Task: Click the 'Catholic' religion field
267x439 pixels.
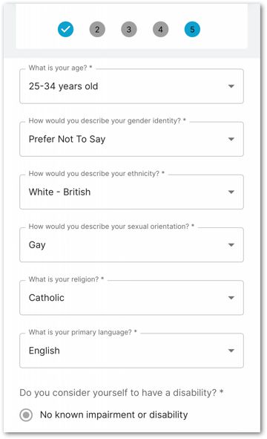Action: 131,298
